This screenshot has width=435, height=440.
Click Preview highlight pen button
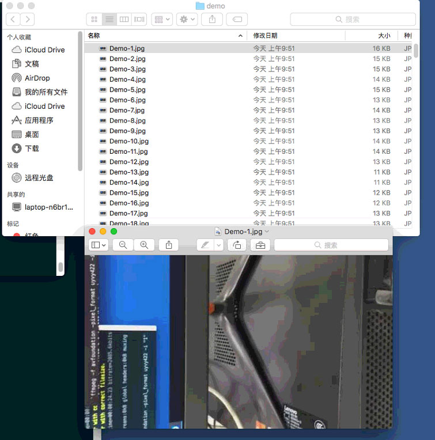coord(205,245)
